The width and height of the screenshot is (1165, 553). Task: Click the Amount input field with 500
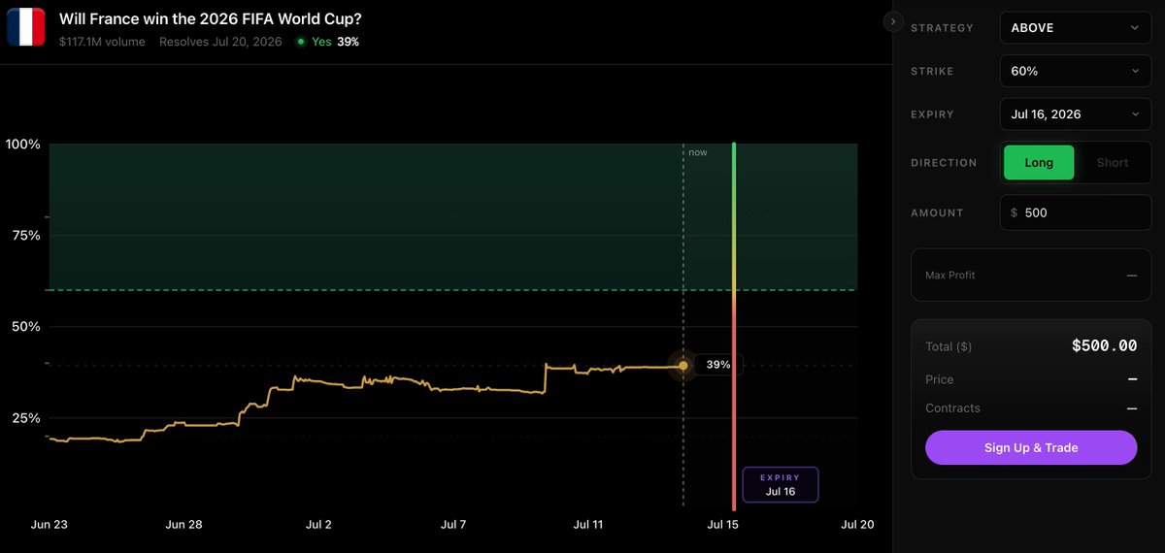[1076, 212]
